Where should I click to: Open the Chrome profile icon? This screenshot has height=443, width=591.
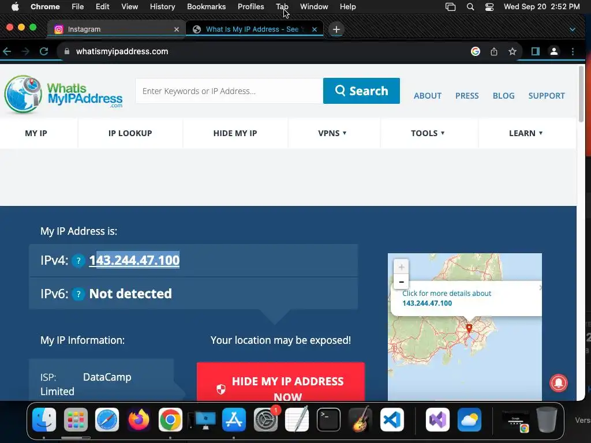pyautogui.click(x=554, y=51)
